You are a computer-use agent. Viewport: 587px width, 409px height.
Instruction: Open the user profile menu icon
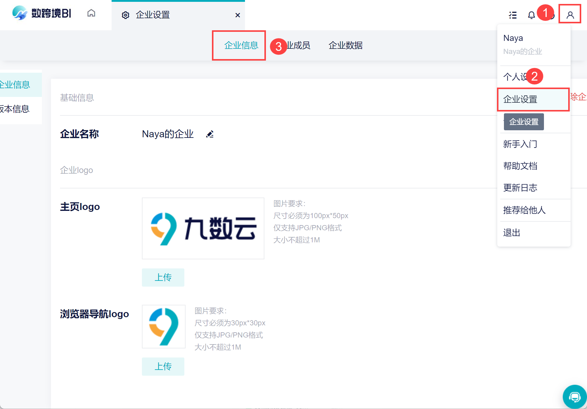570,15
